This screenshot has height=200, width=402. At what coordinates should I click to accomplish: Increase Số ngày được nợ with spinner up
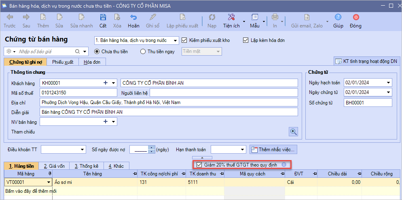click(x=152, y=148)
